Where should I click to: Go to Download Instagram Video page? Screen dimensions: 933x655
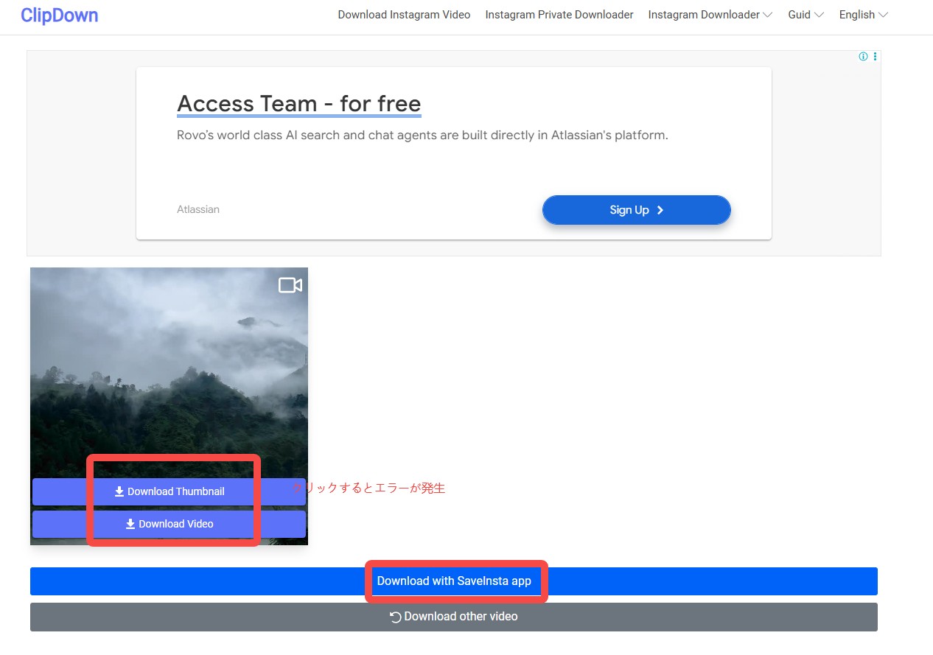click(x=404, y=15)
